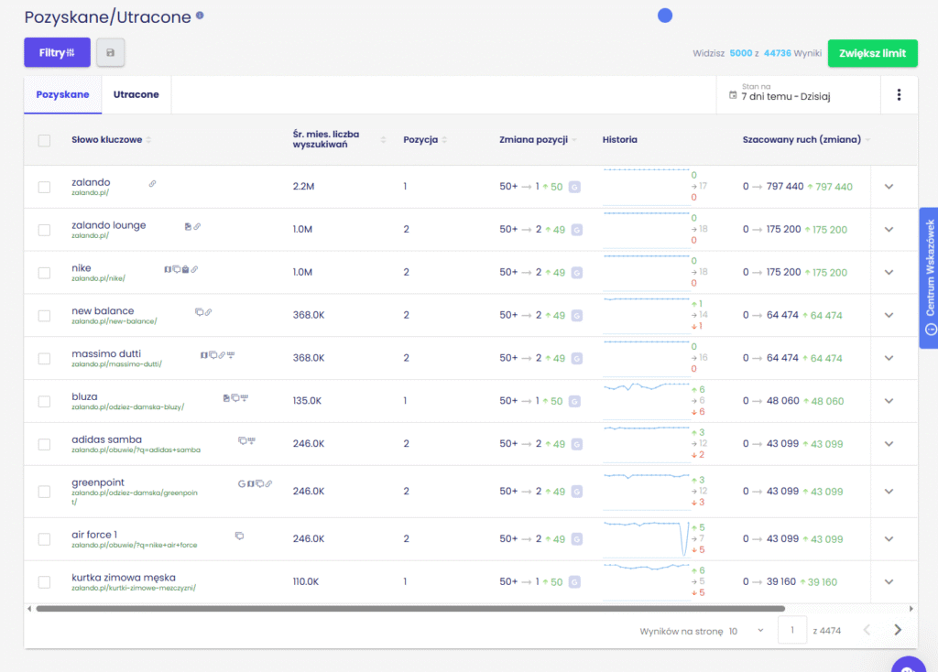
Task: Expand the kurtka zimowa męska row details chevron
Action: pyautogui.click(x=889, y=581)
